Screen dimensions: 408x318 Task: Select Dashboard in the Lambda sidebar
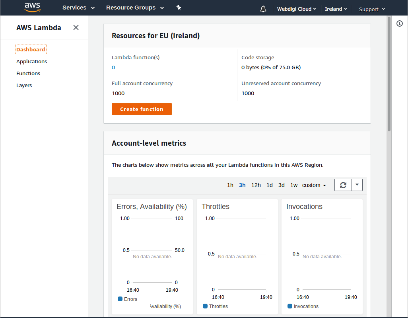(31, 49)
